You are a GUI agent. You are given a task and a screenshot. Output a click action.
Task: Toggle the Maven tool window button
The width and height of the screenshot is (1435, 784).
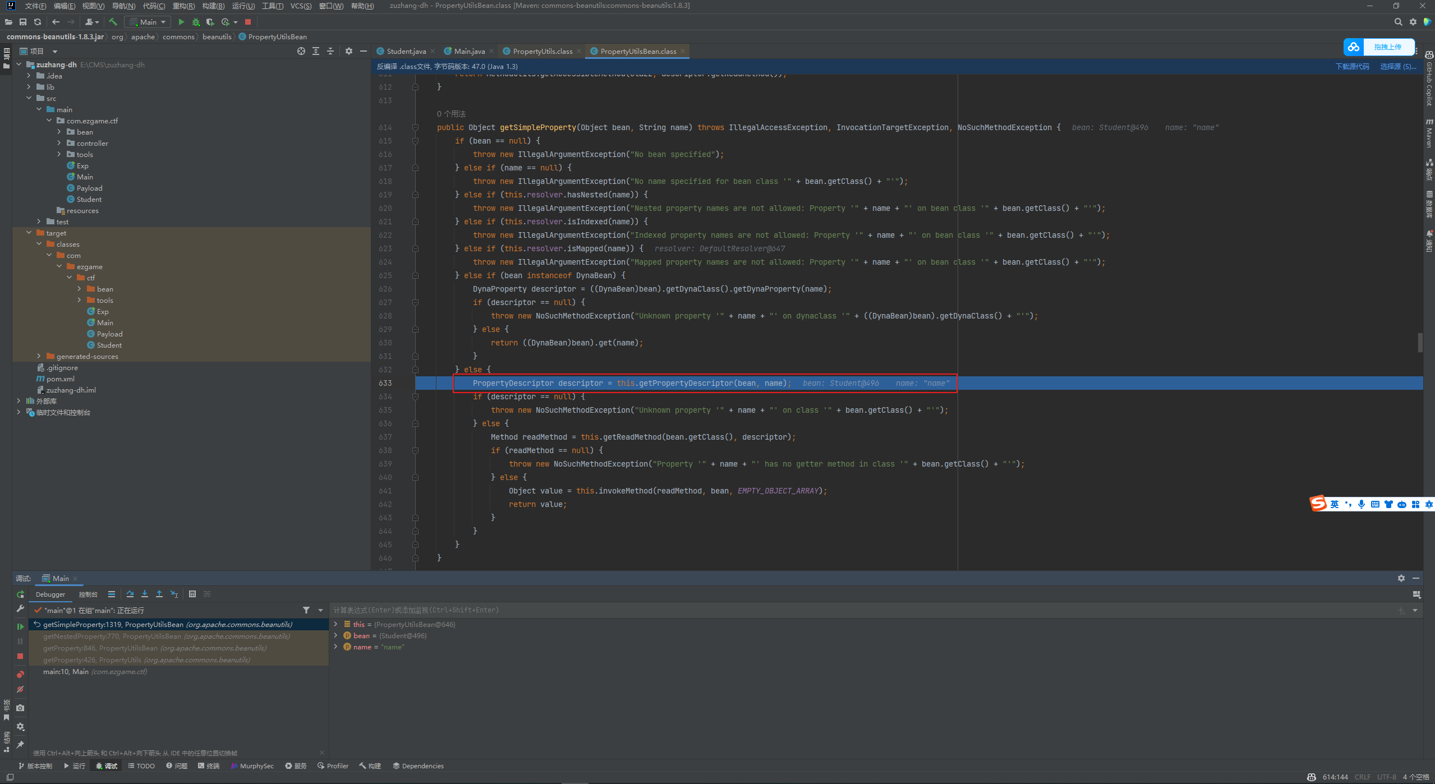(1429, 133)
